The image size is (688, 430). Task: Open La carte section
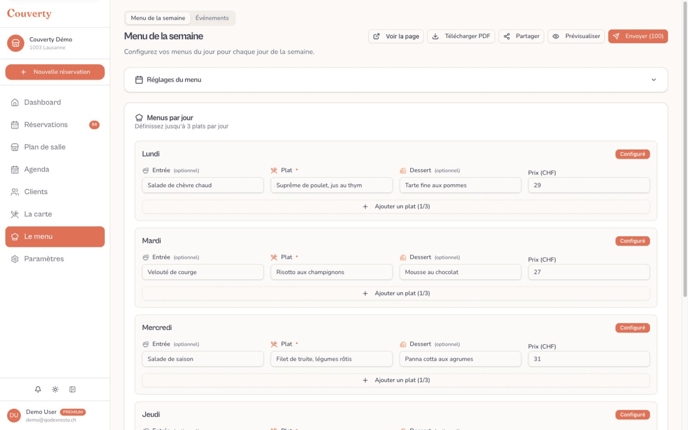pos(55,214)
